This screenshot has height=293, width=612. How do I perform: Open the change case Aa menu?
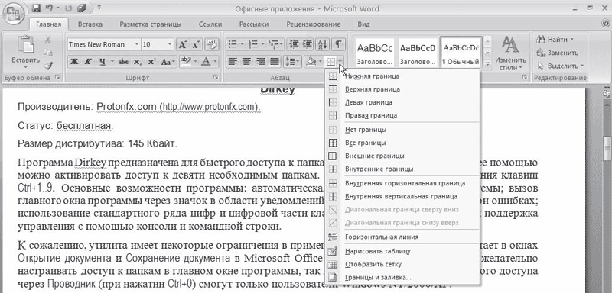pyautogui.click(x=168, y=62)
